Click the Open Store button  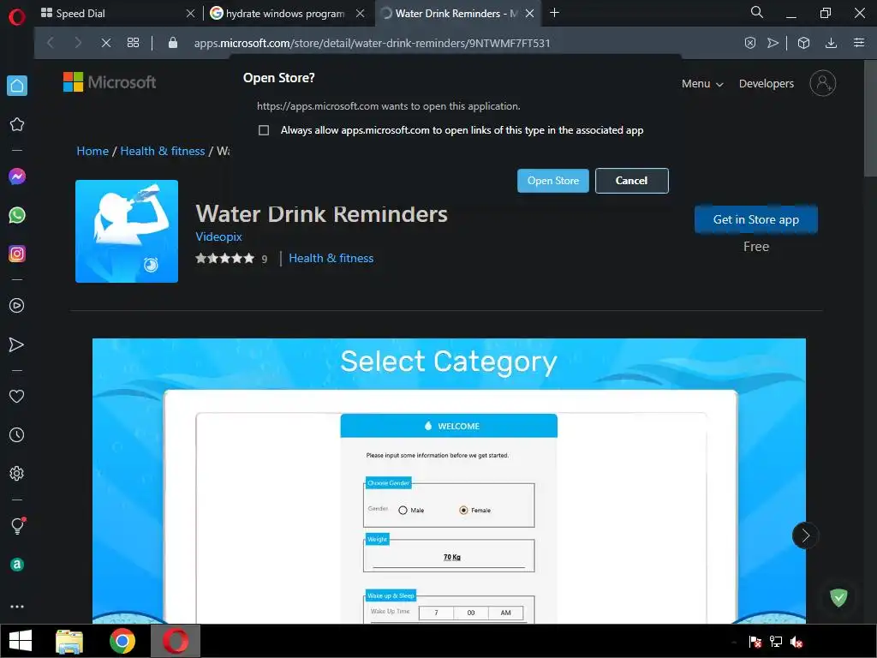(553, 181)
